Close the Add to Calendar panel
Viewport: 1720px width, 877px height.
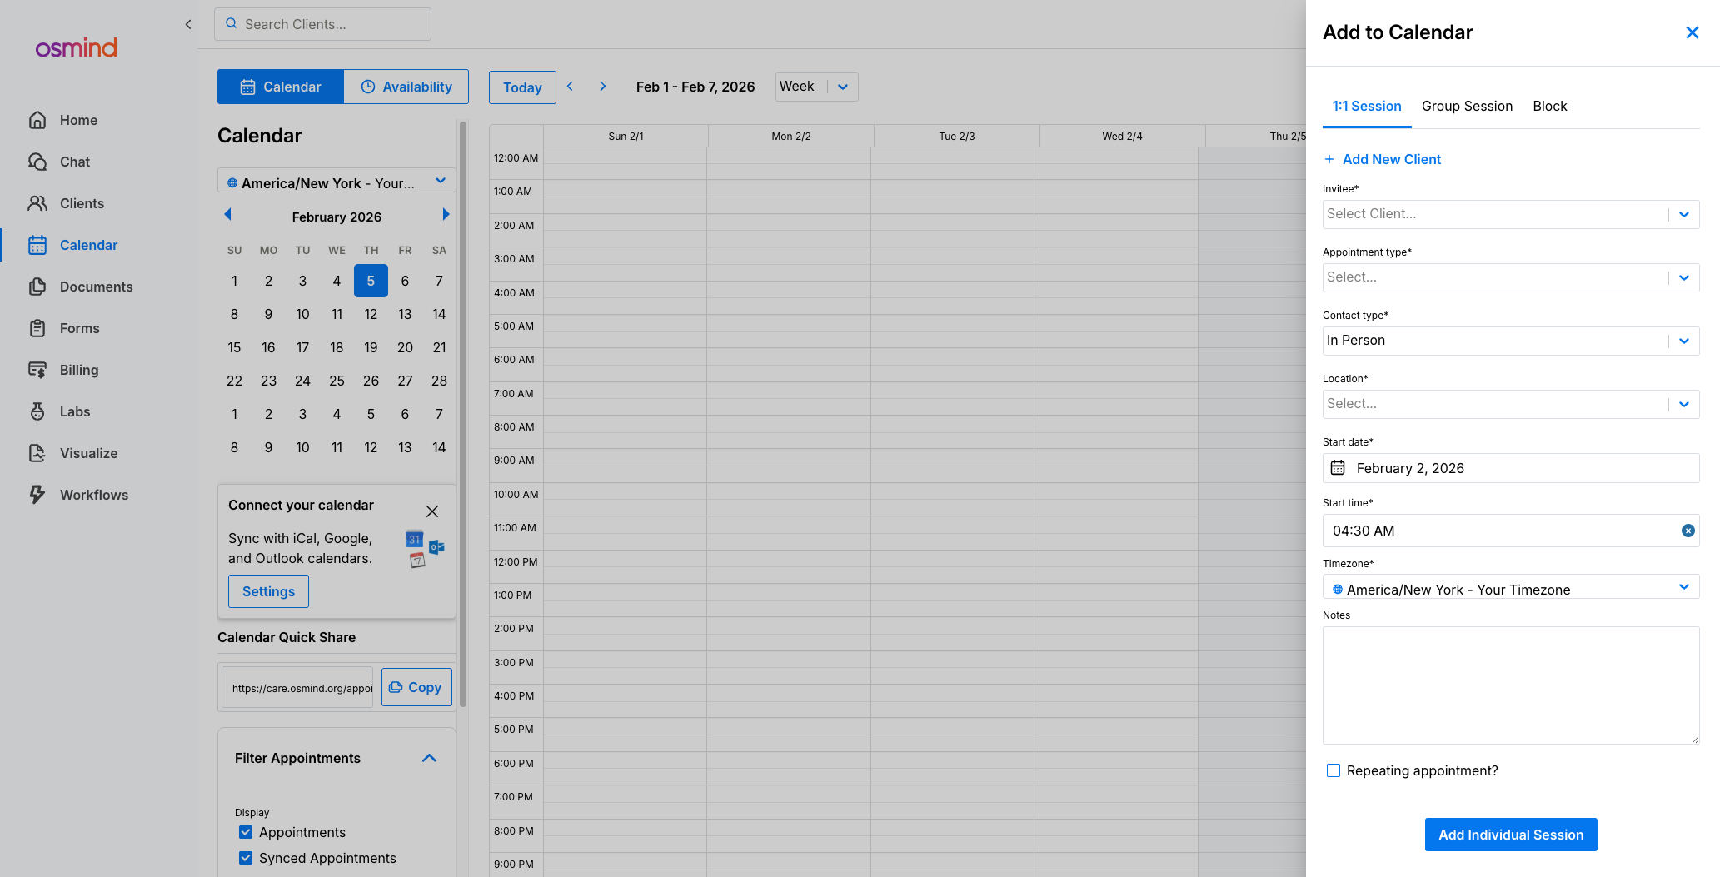(1692, 32)
